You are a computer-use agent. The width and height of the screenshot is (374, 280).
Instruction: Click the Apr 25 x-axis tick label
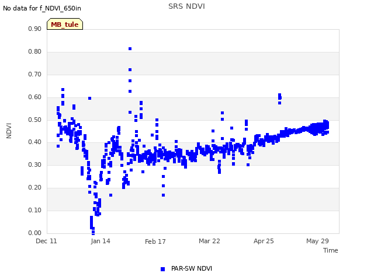point(264,241)
